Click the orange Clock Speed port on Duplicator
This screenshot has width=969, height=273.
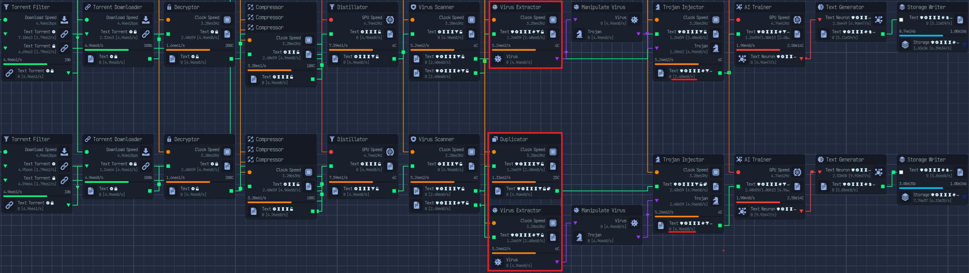pyautogui.click(x=494, y=152)
